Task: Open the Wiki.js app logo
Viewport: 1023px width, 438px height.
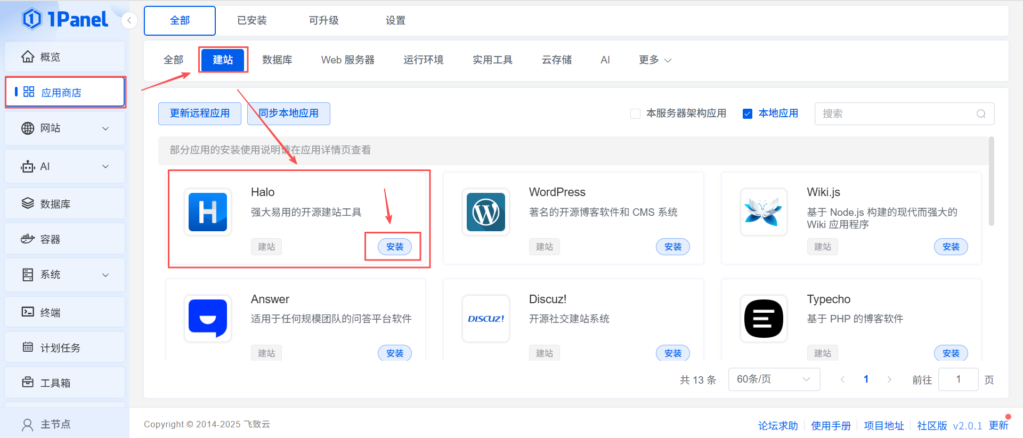Action: [764, 212]
